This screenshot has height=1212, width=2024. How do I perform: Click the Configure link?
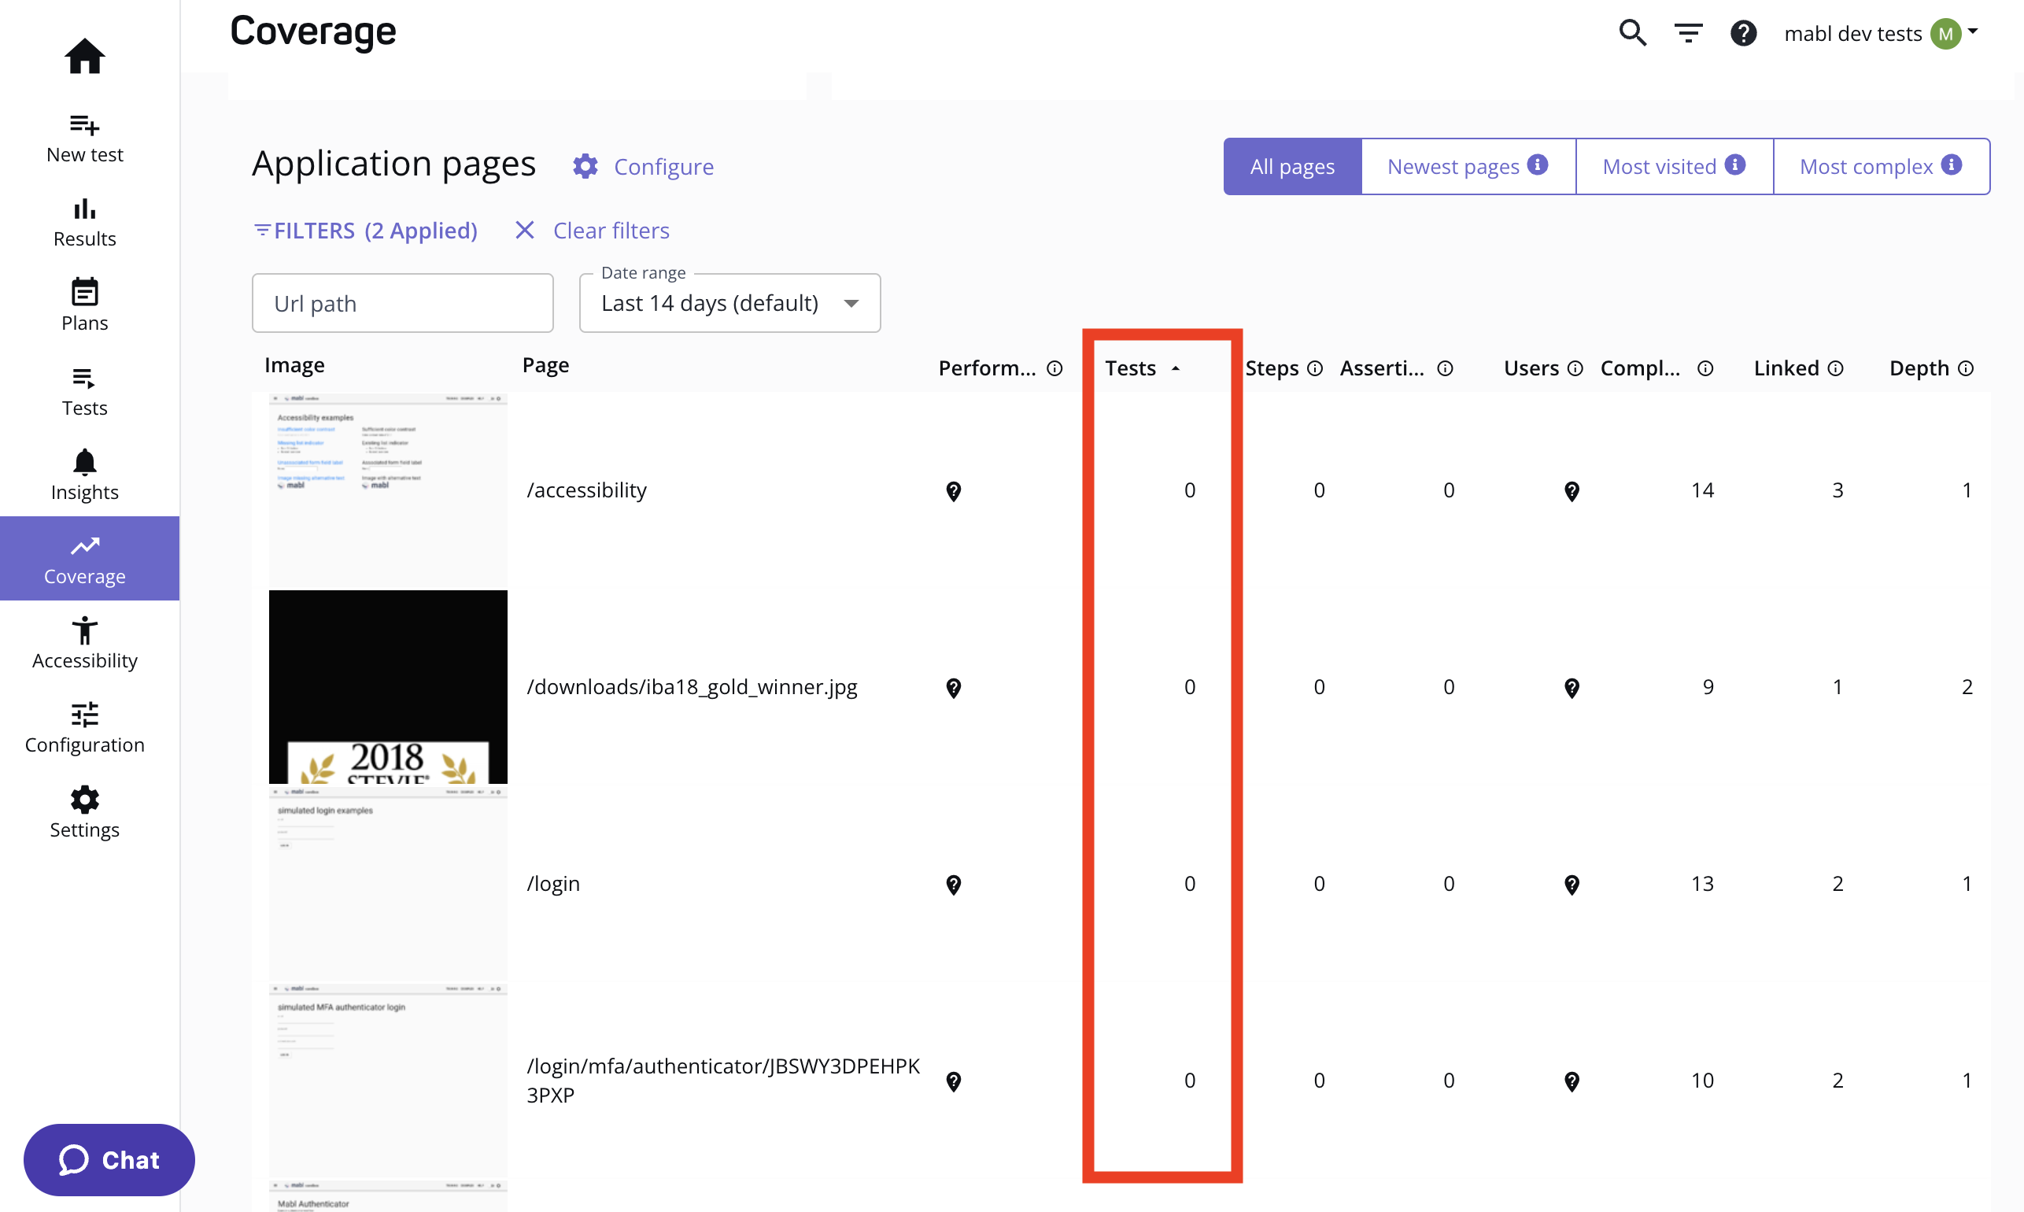tap(663, 167)
